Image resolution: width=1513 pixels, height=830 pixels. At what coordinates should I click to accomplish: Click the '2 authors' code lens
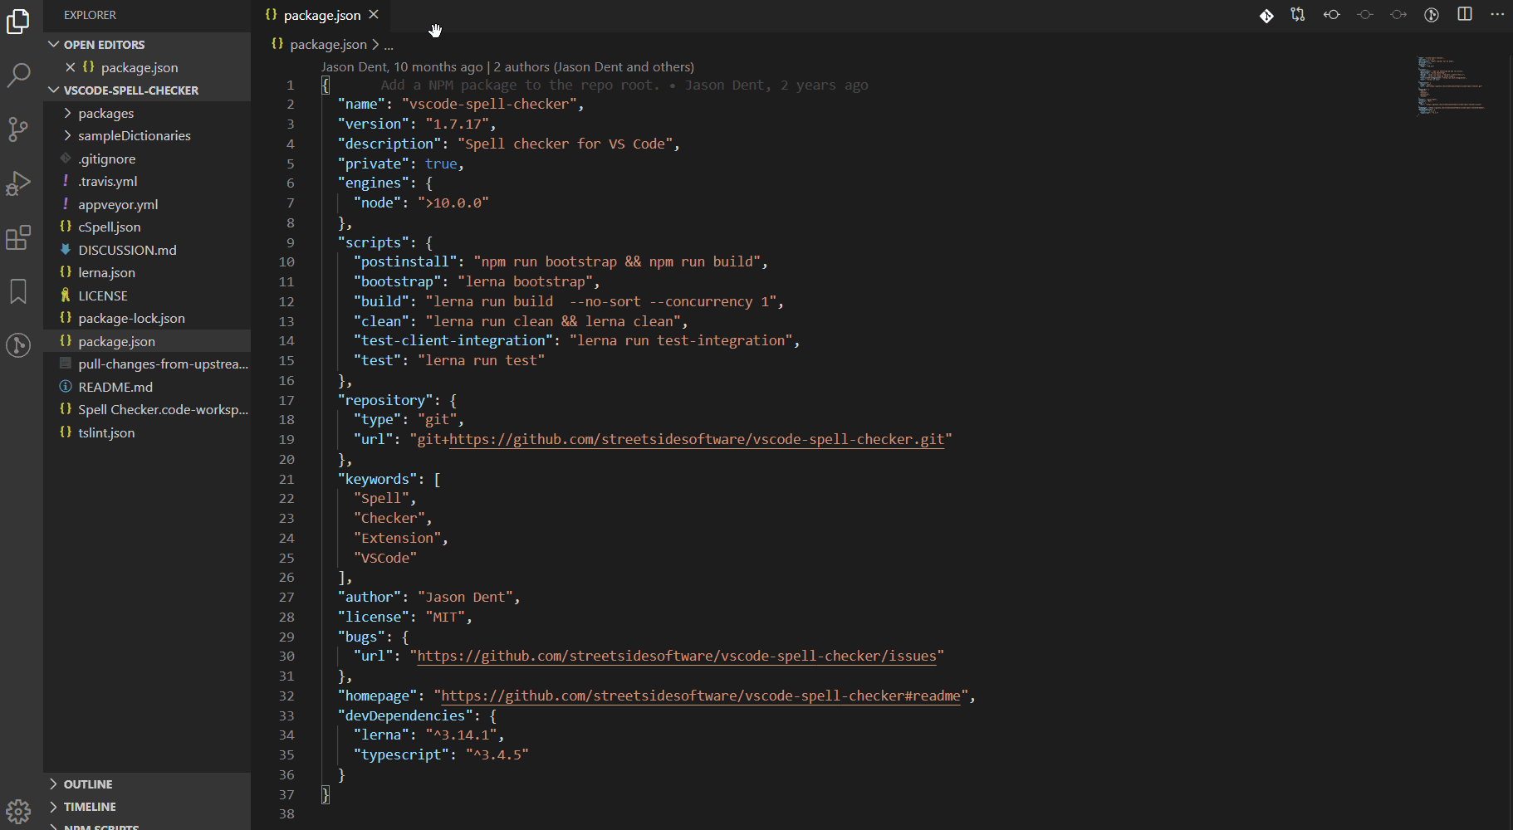point(594,66)
